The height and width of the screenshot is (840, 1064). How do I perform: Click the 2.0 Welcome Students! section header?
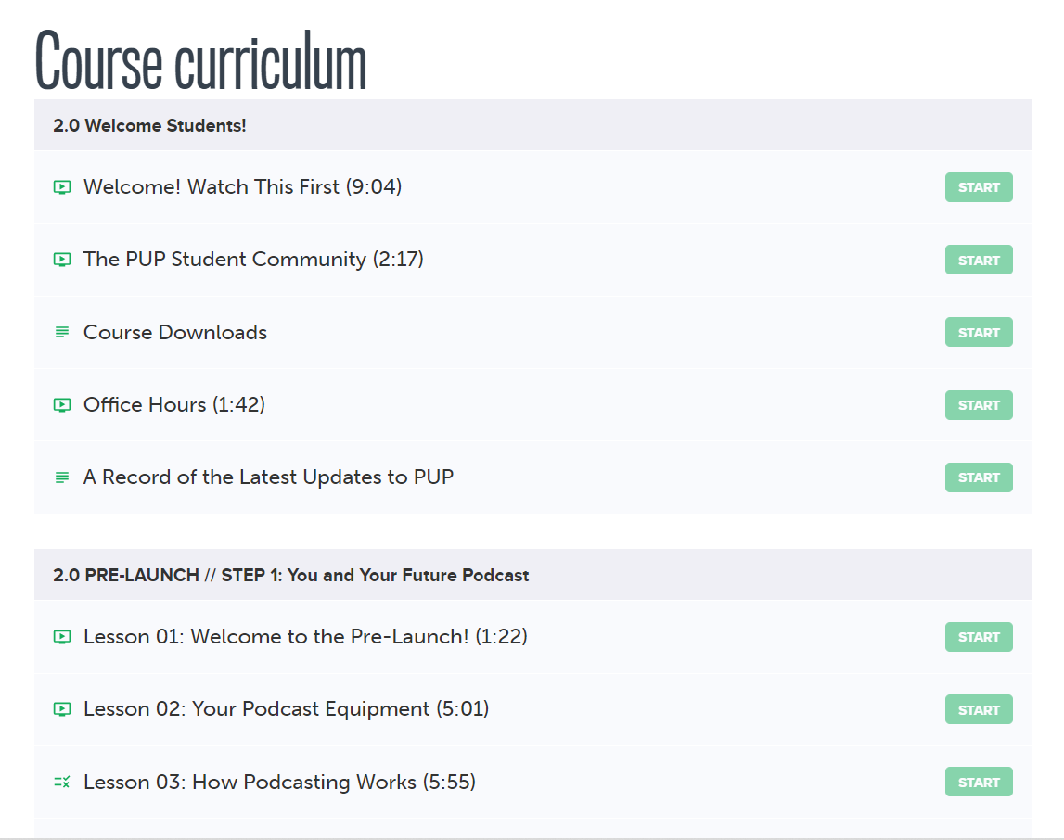coord(532,125)
